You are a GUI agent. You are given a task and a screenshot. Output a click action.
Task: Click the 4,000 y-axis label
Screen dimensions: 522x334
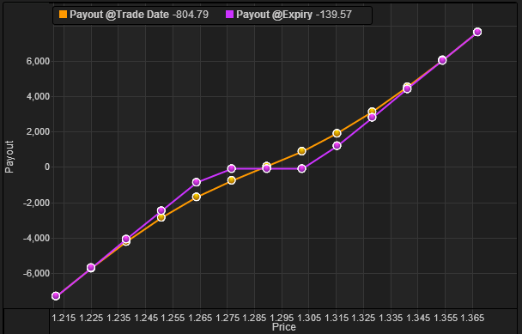coord(38,96)
